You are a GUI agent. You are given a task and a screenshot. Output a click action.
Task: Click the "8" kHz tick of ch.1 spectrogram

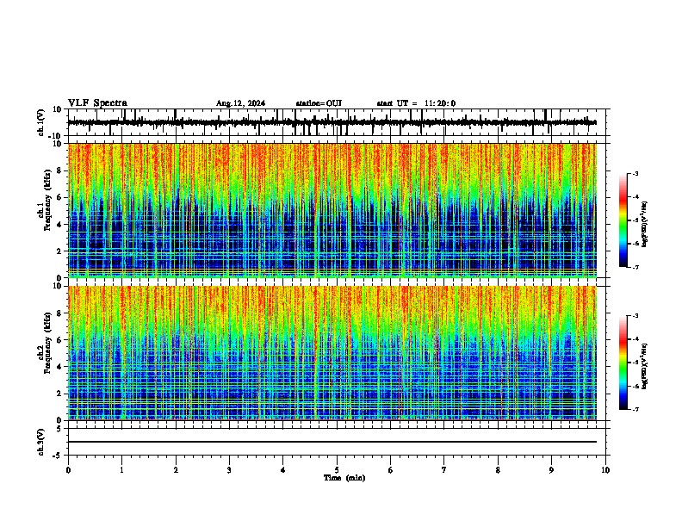pos(60,170)
